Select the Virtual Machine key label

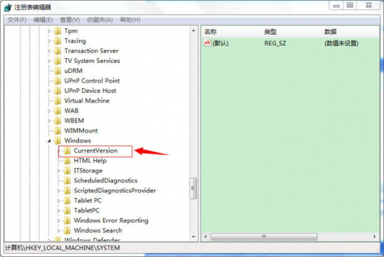(x=87, y=101)
